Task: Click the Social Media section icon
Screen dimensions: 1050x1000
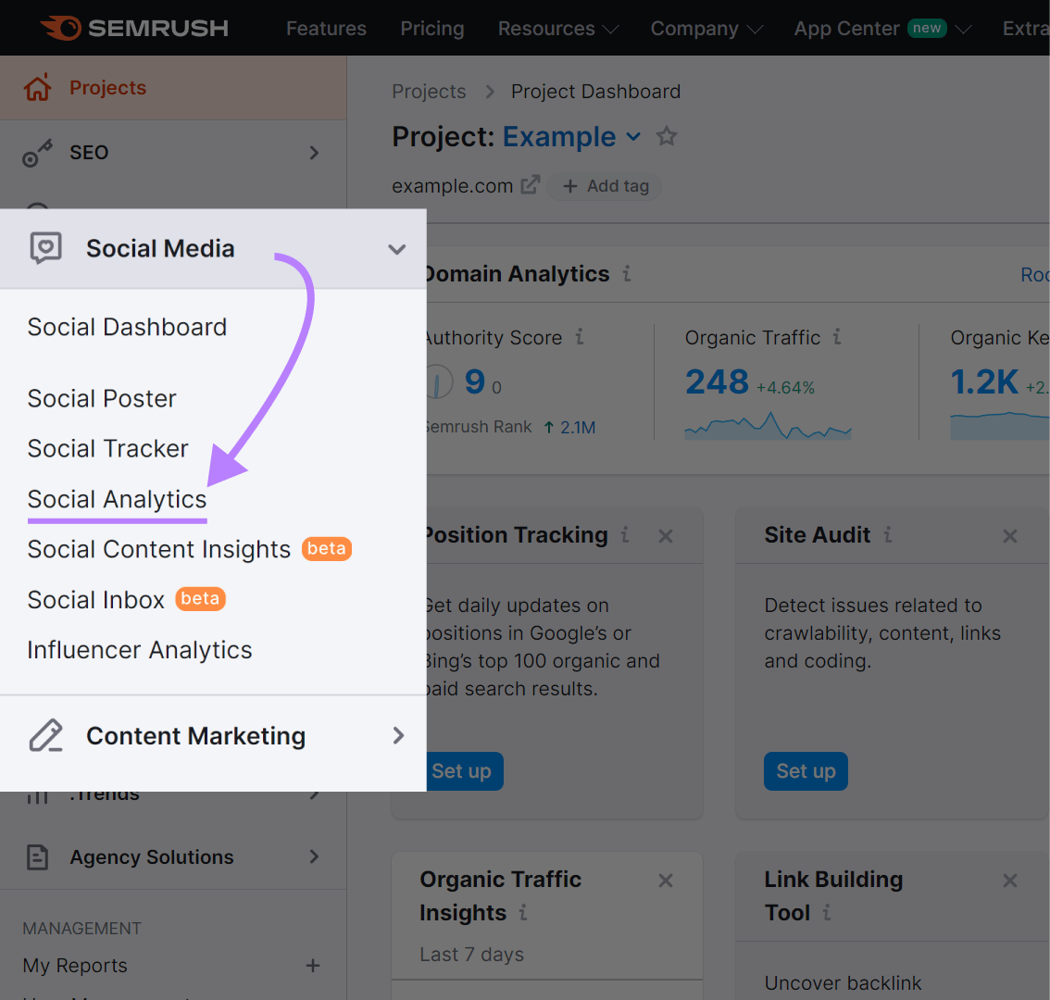Action: pyautogui.click(x=45, y=248)
